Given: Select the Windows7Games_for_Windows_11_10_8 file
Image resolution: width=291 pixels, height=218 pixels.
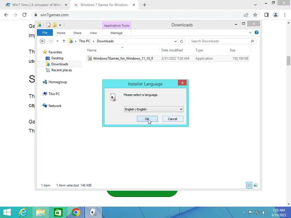Looking at the screenshot, I should tap(168, 58).
